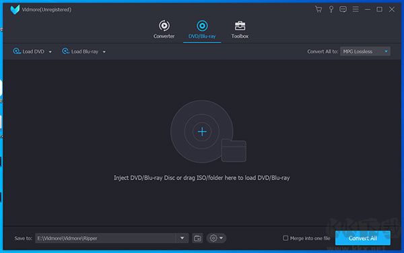Click the Vidmore logo icon
The height and width of the screenshot is (253, 404).
click(15, 9)
